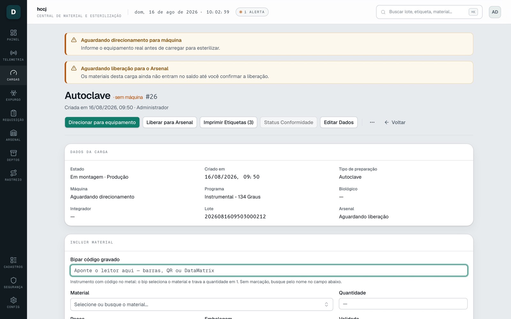
Task: Focus the Quantidade input field
Action: point(403,304)
